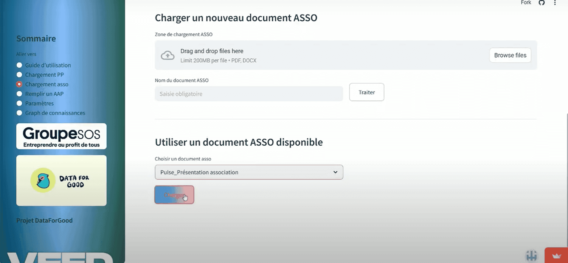Expand the document asso dropdown arrow

point(335,172)
